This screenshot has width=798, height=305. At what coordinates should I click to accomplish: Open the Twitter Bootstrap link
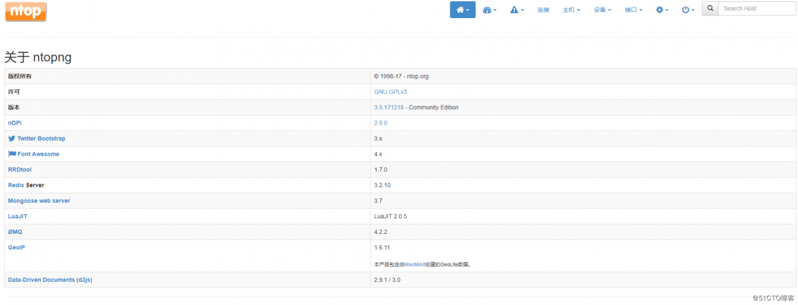[x=41, y=138]
